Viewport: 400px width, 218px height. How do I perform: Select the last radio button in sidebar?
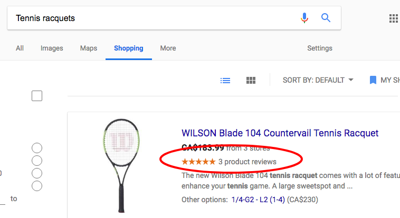click(x=37, y=186)
